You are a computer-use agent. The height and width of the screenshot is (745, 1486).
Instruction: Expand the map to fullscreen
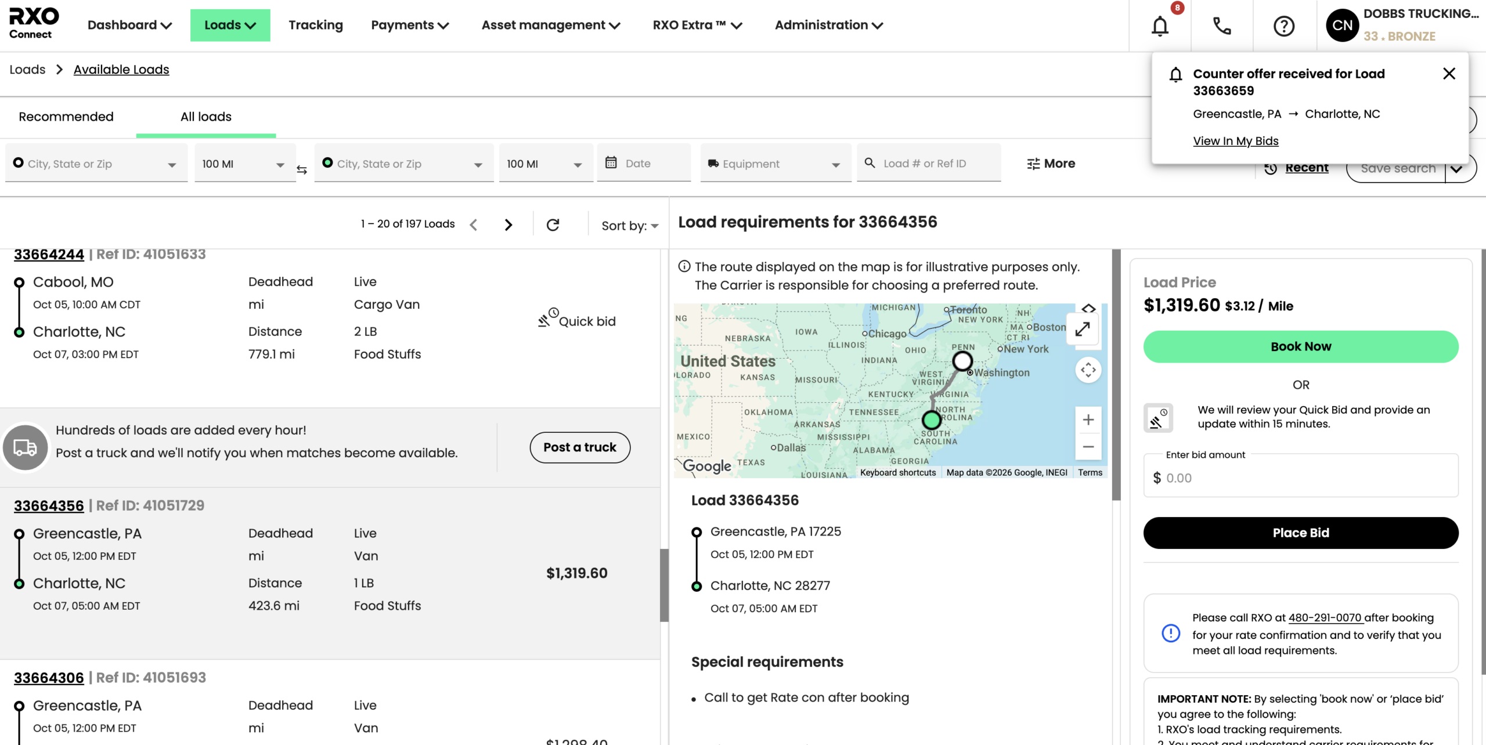1083,330
